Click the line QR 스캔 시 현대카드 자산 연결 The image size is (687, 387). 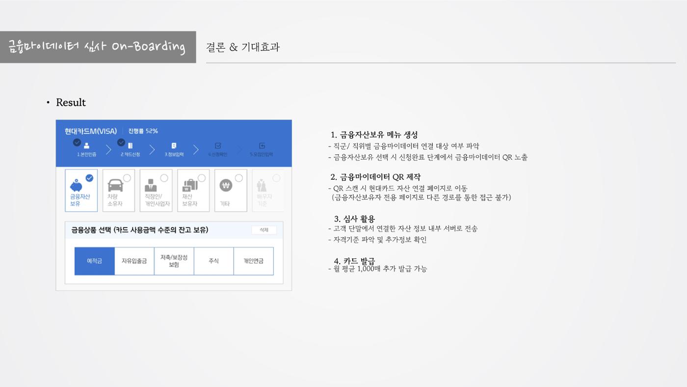398,188
